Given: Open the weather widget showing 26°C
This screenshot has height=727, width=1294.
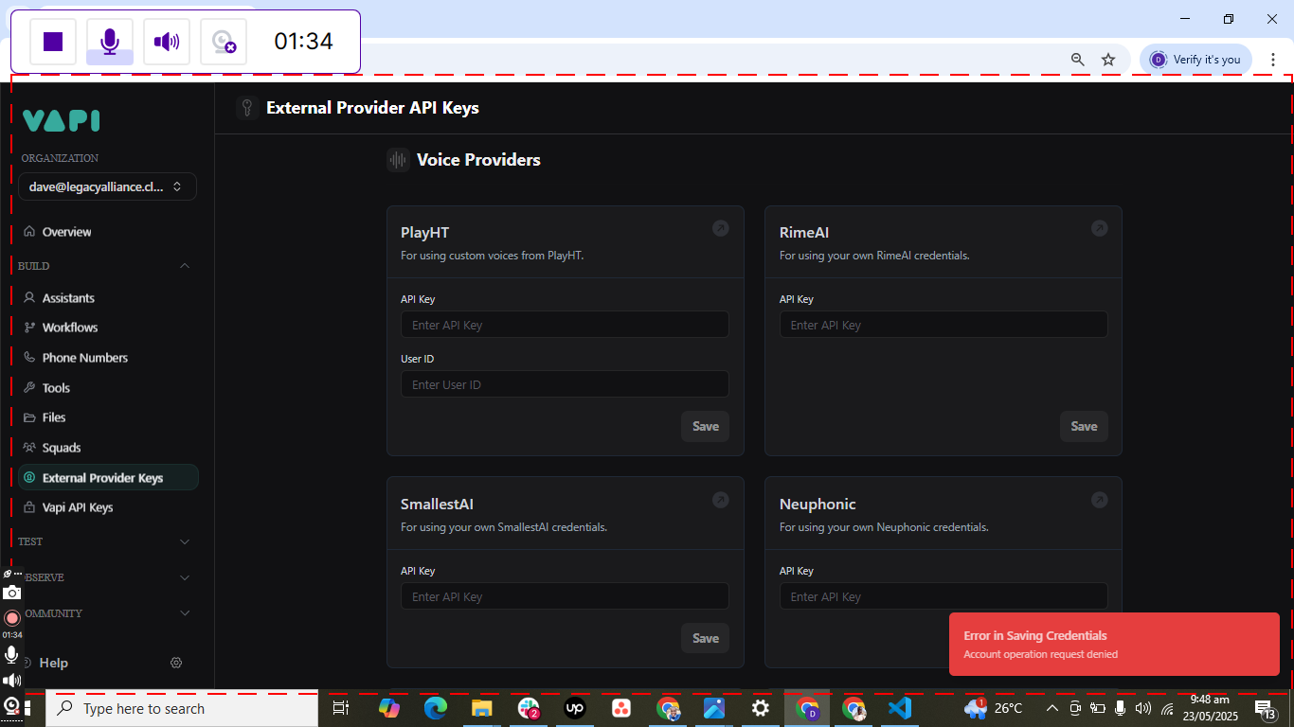Looking at the screenshot, I should 994,708.
